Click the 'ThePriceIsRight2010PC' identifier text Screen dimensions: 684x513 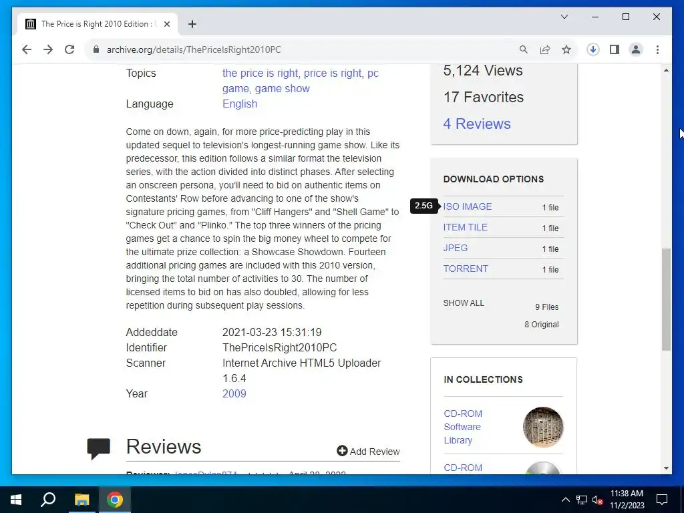[x=280, y=347]
